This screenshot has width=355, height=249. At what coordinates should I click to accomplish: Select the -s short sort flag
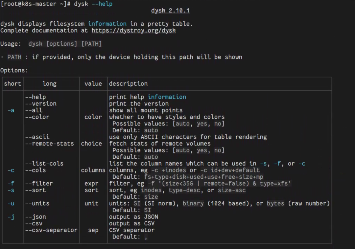click(11, 190)
